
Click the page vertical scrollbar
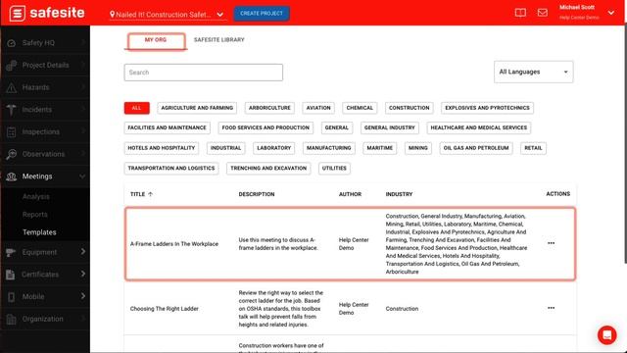point(625,144)
